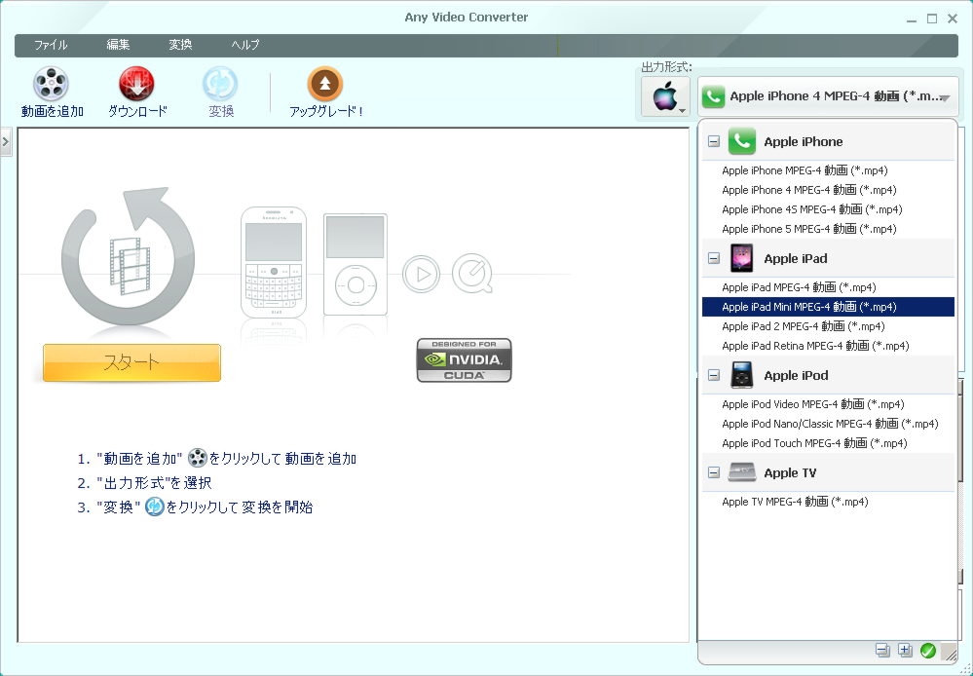Select Apple iPad Retina MPEG-4 動画
Image resolution: width=973 pixels, height=676 pixels.
pos(828,346)
